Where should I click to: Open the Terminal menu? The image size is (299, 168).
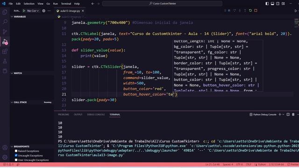pos(66,4)
